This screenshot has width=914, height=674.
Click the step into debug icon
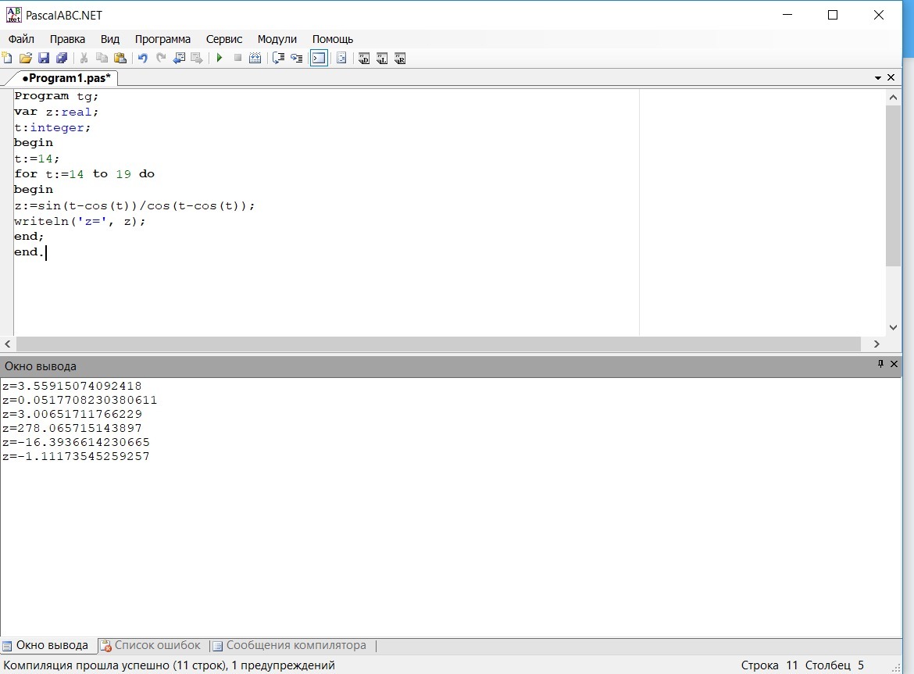pos(297,58)
